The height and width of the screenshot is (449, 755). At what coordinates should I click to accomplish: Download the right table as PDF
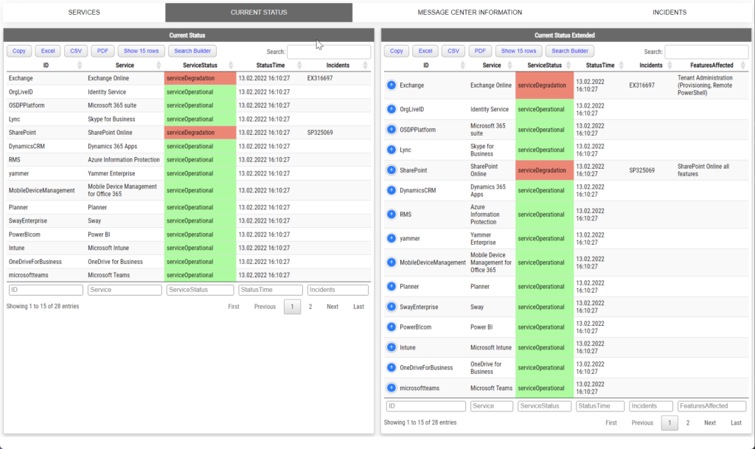(480, 51)
